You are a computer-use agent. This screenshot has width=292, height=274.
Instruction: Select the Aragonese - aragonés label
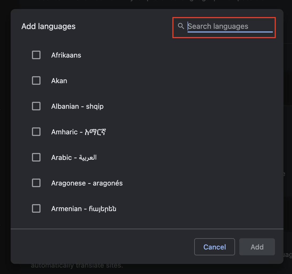pos(87,183)
